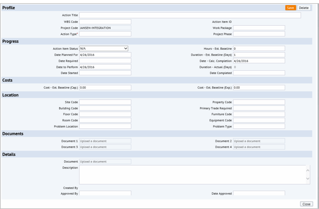Click into the Action Title field
Viewport: 319px width, 209px height.
190,15
